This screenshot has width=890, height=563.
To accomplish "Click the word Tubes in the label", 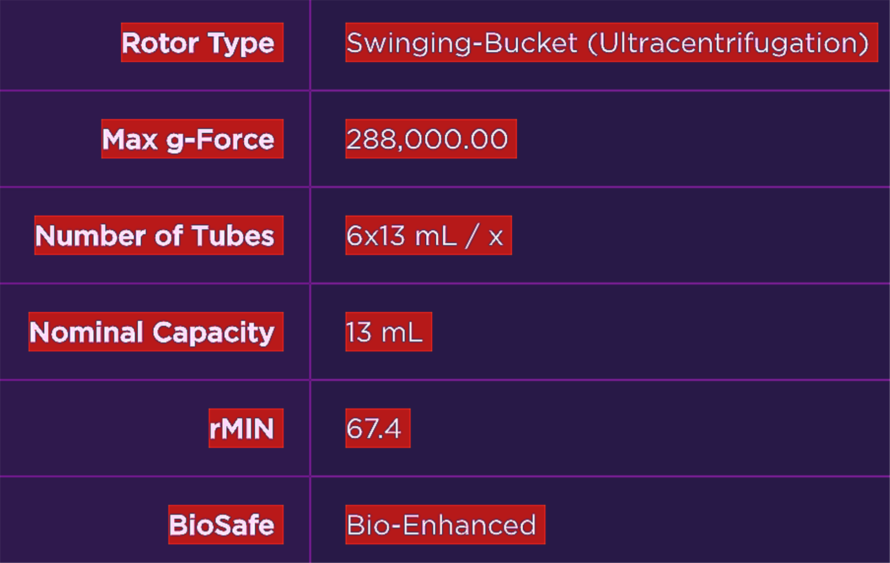I will (x=233, y=236).
